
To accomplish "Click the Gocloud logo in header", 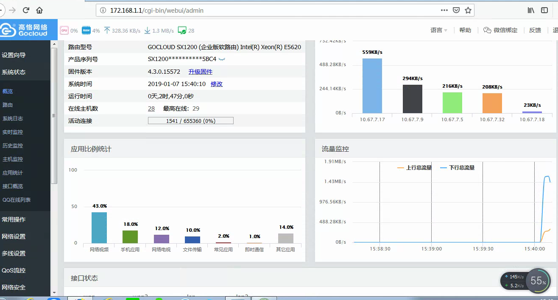I will tap(25, 30).
